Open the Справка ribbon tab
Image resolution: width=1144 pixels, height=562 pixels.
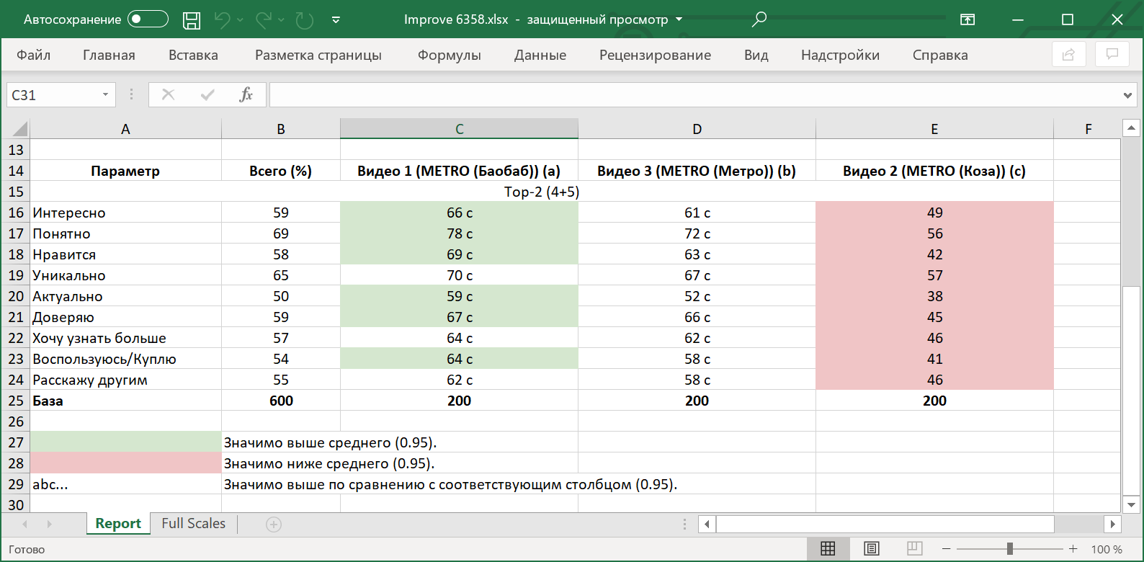940,55
